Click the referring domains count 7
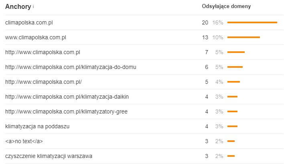Viewport: 284px width, 166px height. point(207,52)
